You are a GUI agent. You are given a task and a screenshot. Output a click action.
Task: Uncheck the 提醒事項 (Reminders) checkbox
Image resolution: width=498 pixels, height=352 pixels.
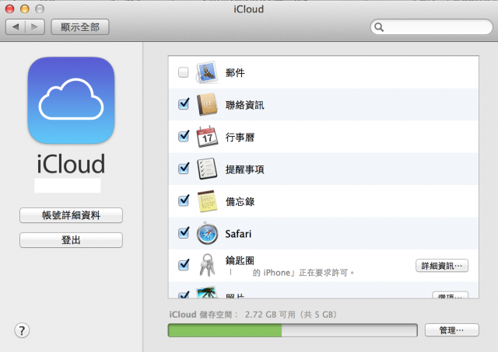click(184, 168)
